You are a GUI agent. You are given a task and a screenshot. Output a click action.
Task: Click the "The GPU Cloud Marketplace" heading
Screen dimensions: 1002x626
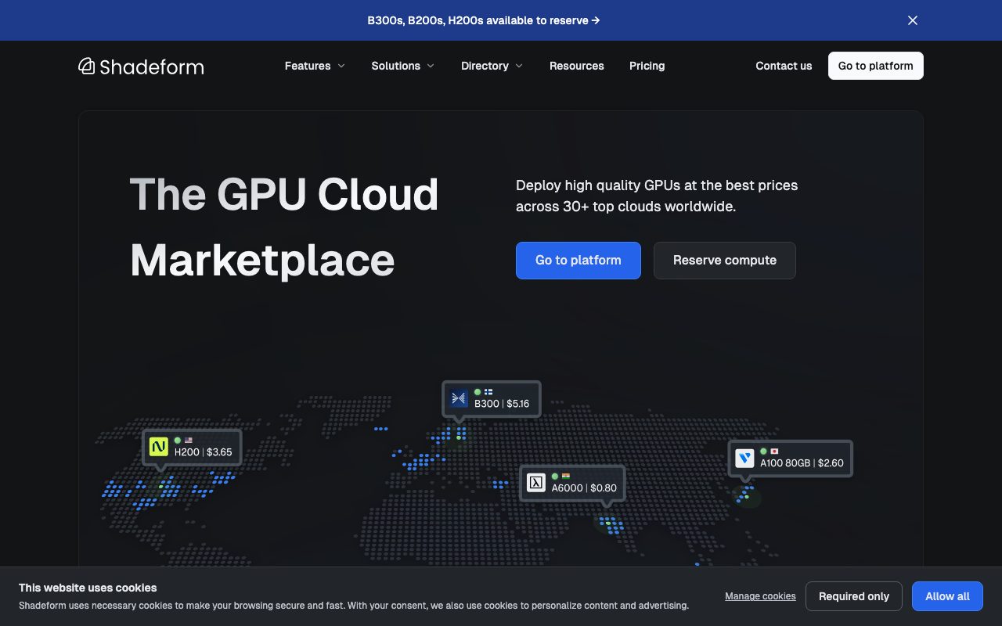click(x=284, y=227)
